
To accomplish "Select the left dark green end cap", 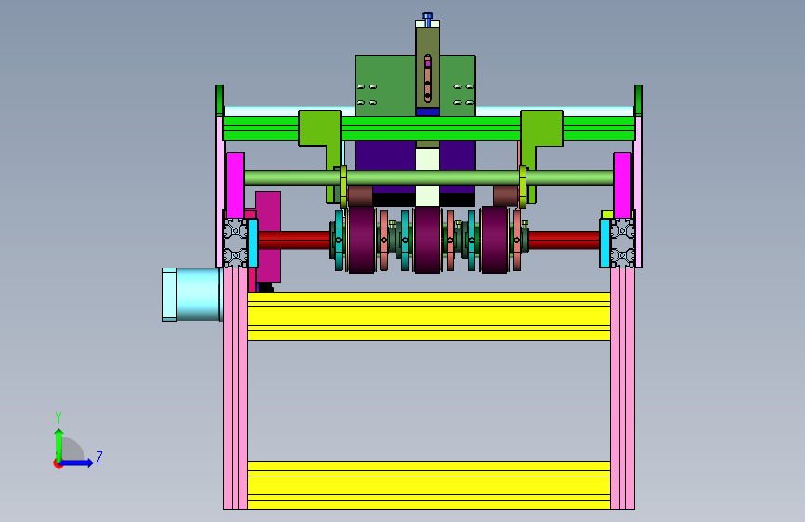I will 220,100.
